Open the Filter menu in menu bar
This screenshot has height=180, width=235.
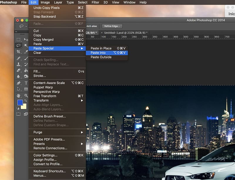pos(95,2)
